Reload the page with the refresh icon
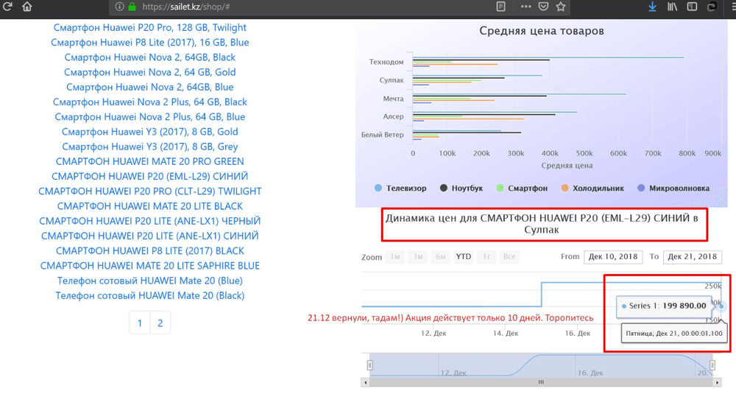736x394 pixels. (7, 7)
